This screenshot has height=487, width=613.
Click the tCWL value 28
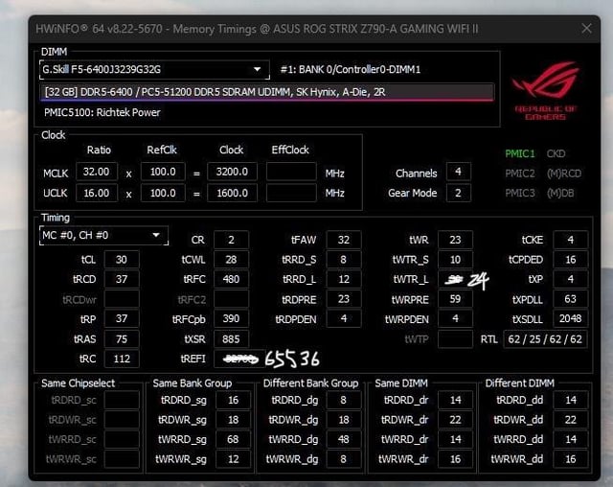click(231, 260)
